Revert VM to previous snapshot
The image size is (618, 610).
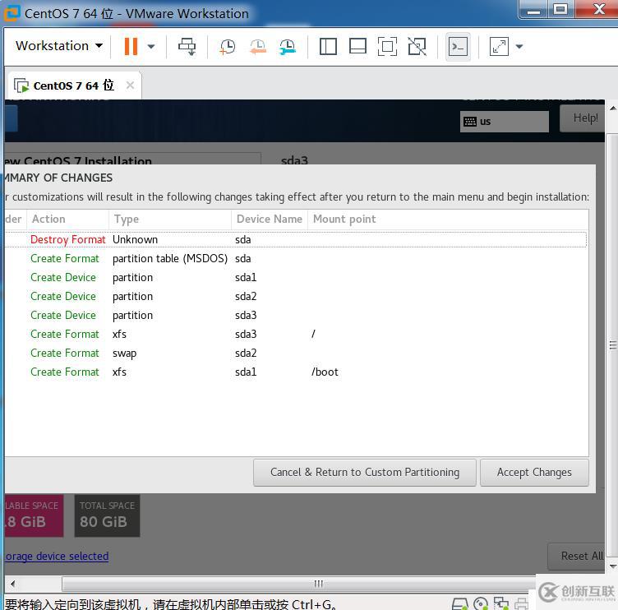[258, 47]
